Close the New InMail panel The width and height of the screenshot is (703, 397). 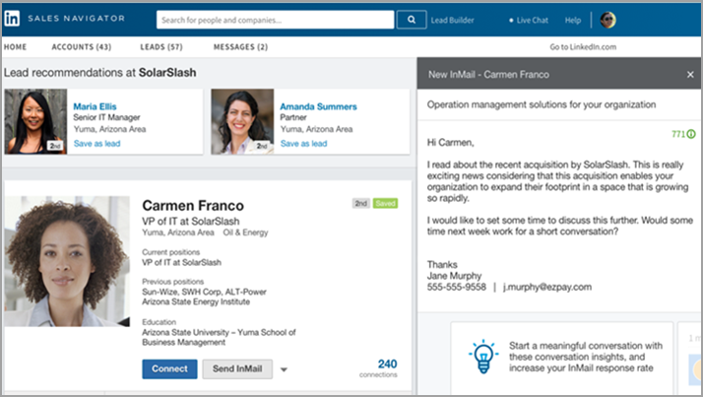689,75
